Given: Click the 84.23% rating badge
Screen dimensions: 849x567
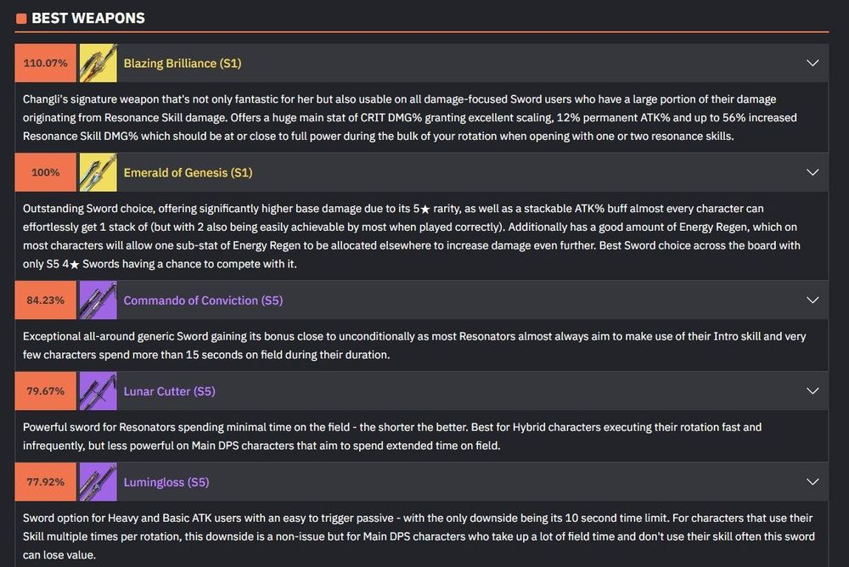Looking at the screenshot, I should click(x=46, y=300).
